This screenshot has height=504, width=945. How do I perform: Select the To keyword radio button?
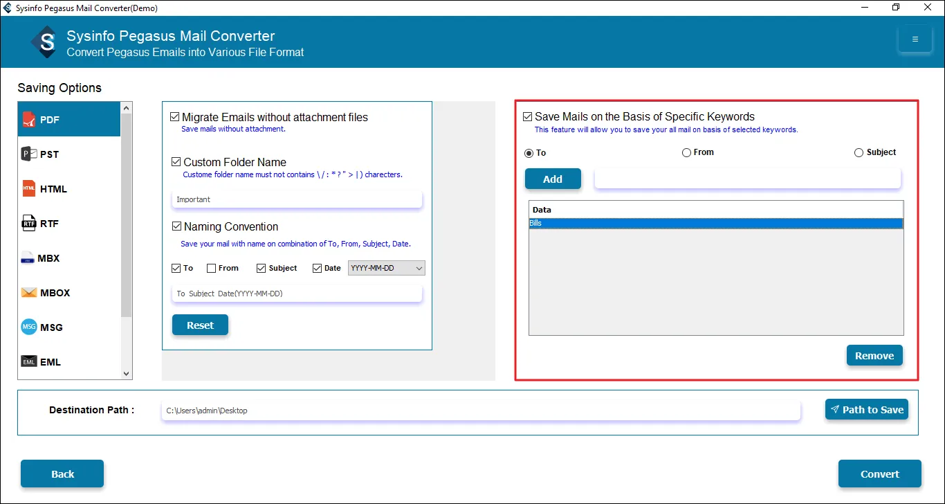[529, 153]
